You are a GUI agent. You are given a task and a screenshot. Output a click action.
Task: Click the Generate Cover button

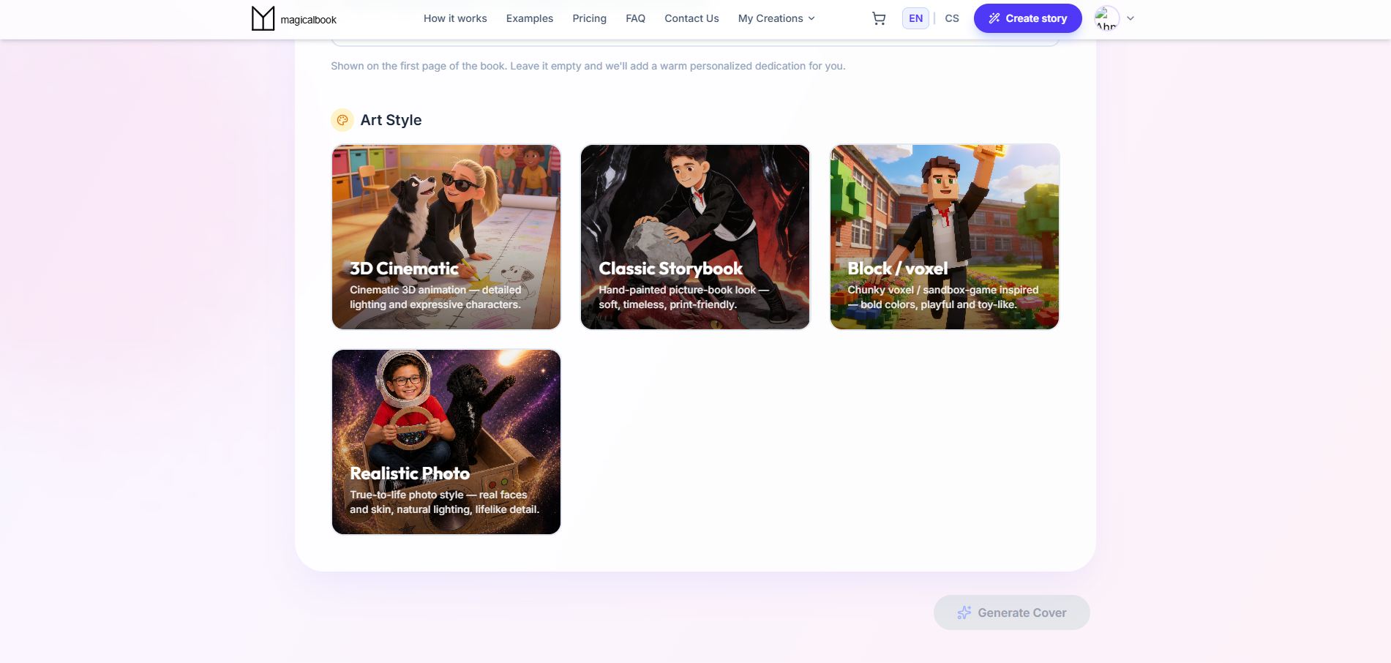click(x=1011, y=613)
